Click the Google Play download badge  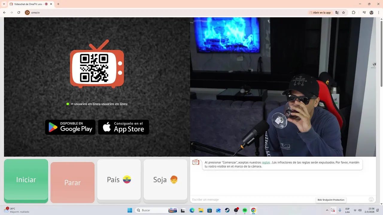tap(70, 127)
